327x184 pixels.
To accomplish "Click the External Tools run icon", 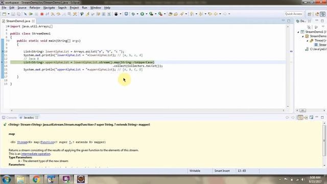I will [160, 14].
